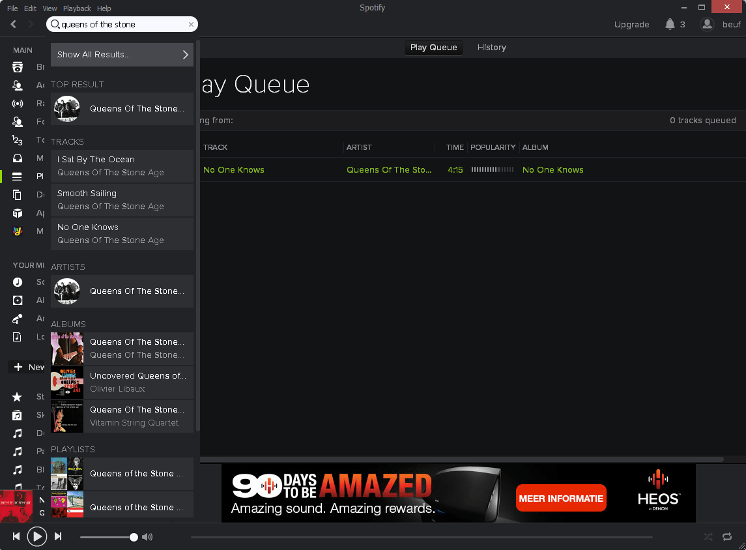Open the Playback menu
Viewport: 746px width, 550px height.
pos(77,8)
